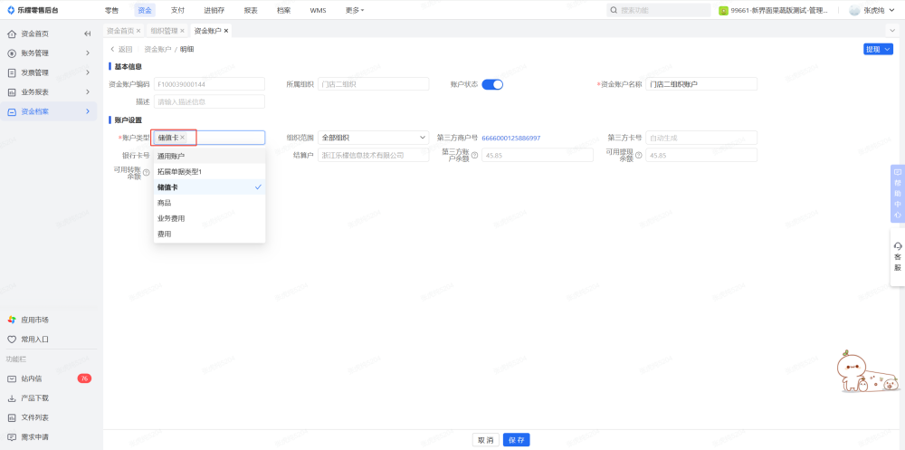905x450 pixels.
Task: Choose 通用账户 from the account type list
Action: click(209, 157)
